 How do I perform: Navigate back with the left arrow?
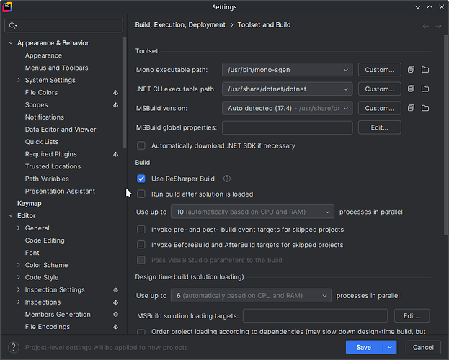pyautogui.click(x=426, y=26)
